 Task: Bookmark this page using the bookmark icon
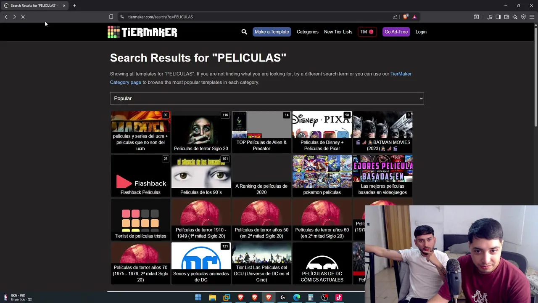[111, 17]
